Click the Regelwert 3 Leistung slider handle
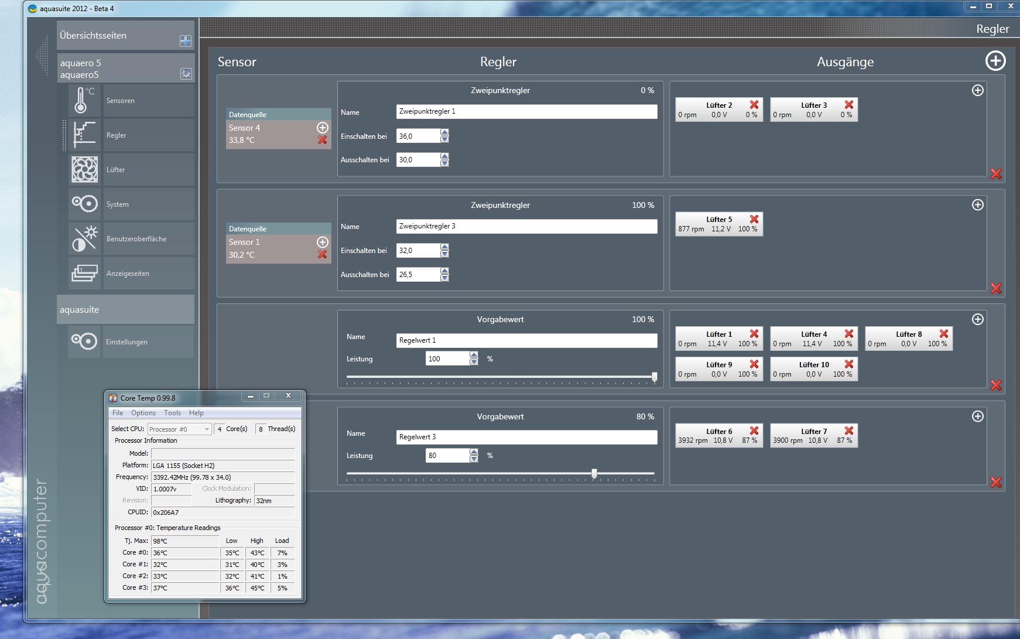Viewport: 1020px width, 639px height. tap(594, 473)
